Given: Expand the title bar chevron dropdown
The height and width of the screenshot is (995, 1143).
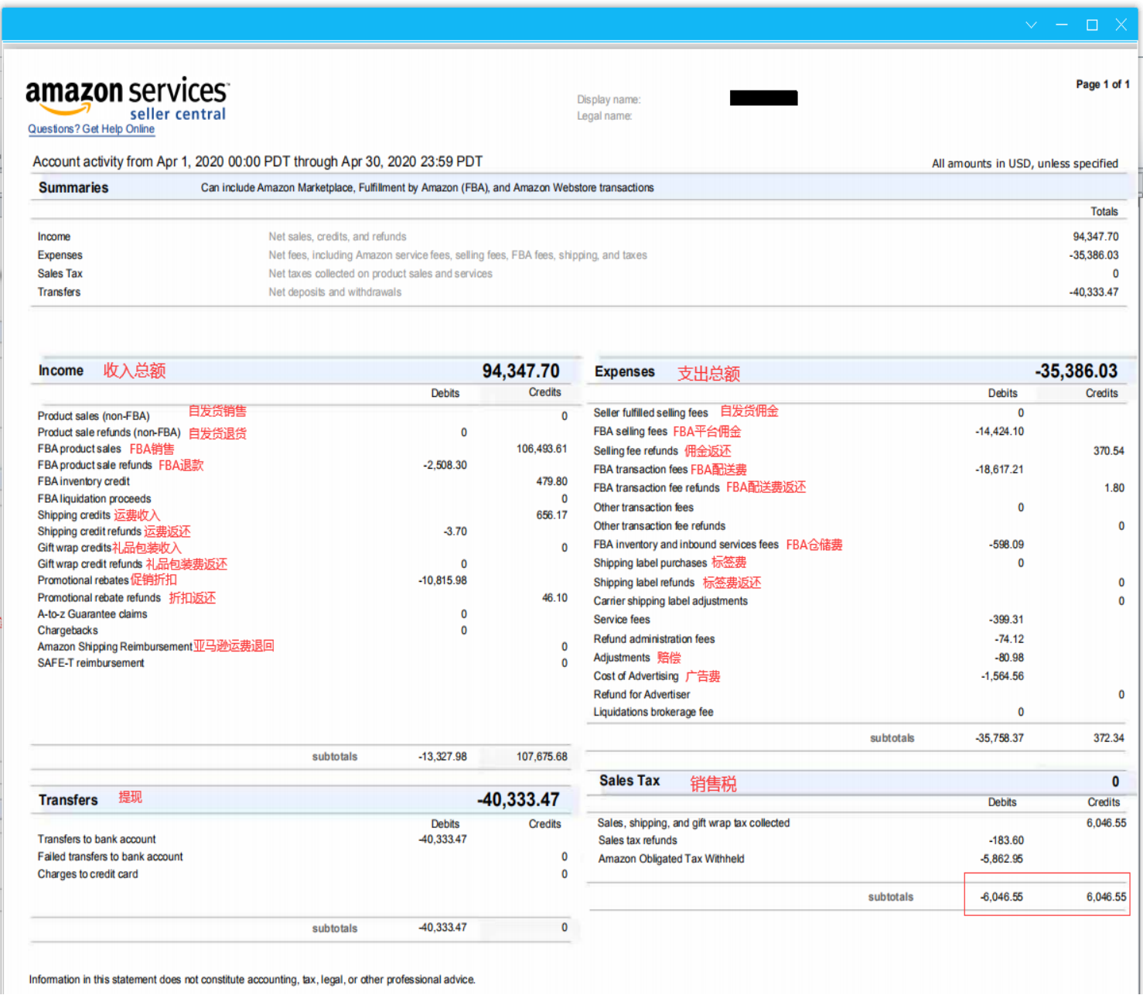Looking at the screenshot, I should pos(1031,25).
